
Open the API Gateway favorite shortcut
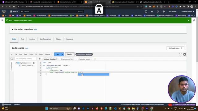(x=181, y=16)
